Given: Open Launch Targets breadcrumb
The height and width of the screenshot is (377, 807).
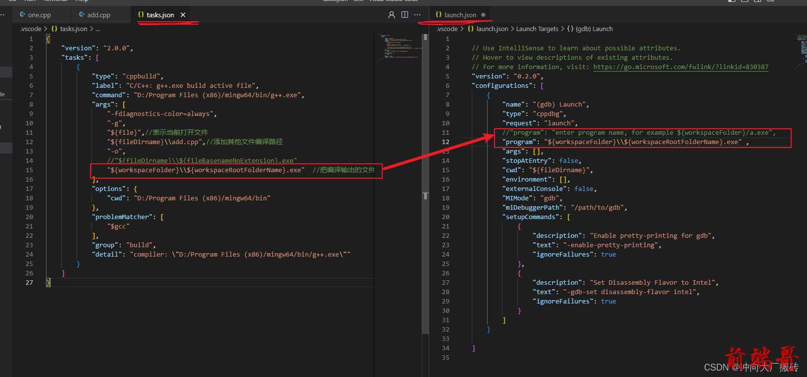Looking at the screenshot, I should tap(537, 29).
